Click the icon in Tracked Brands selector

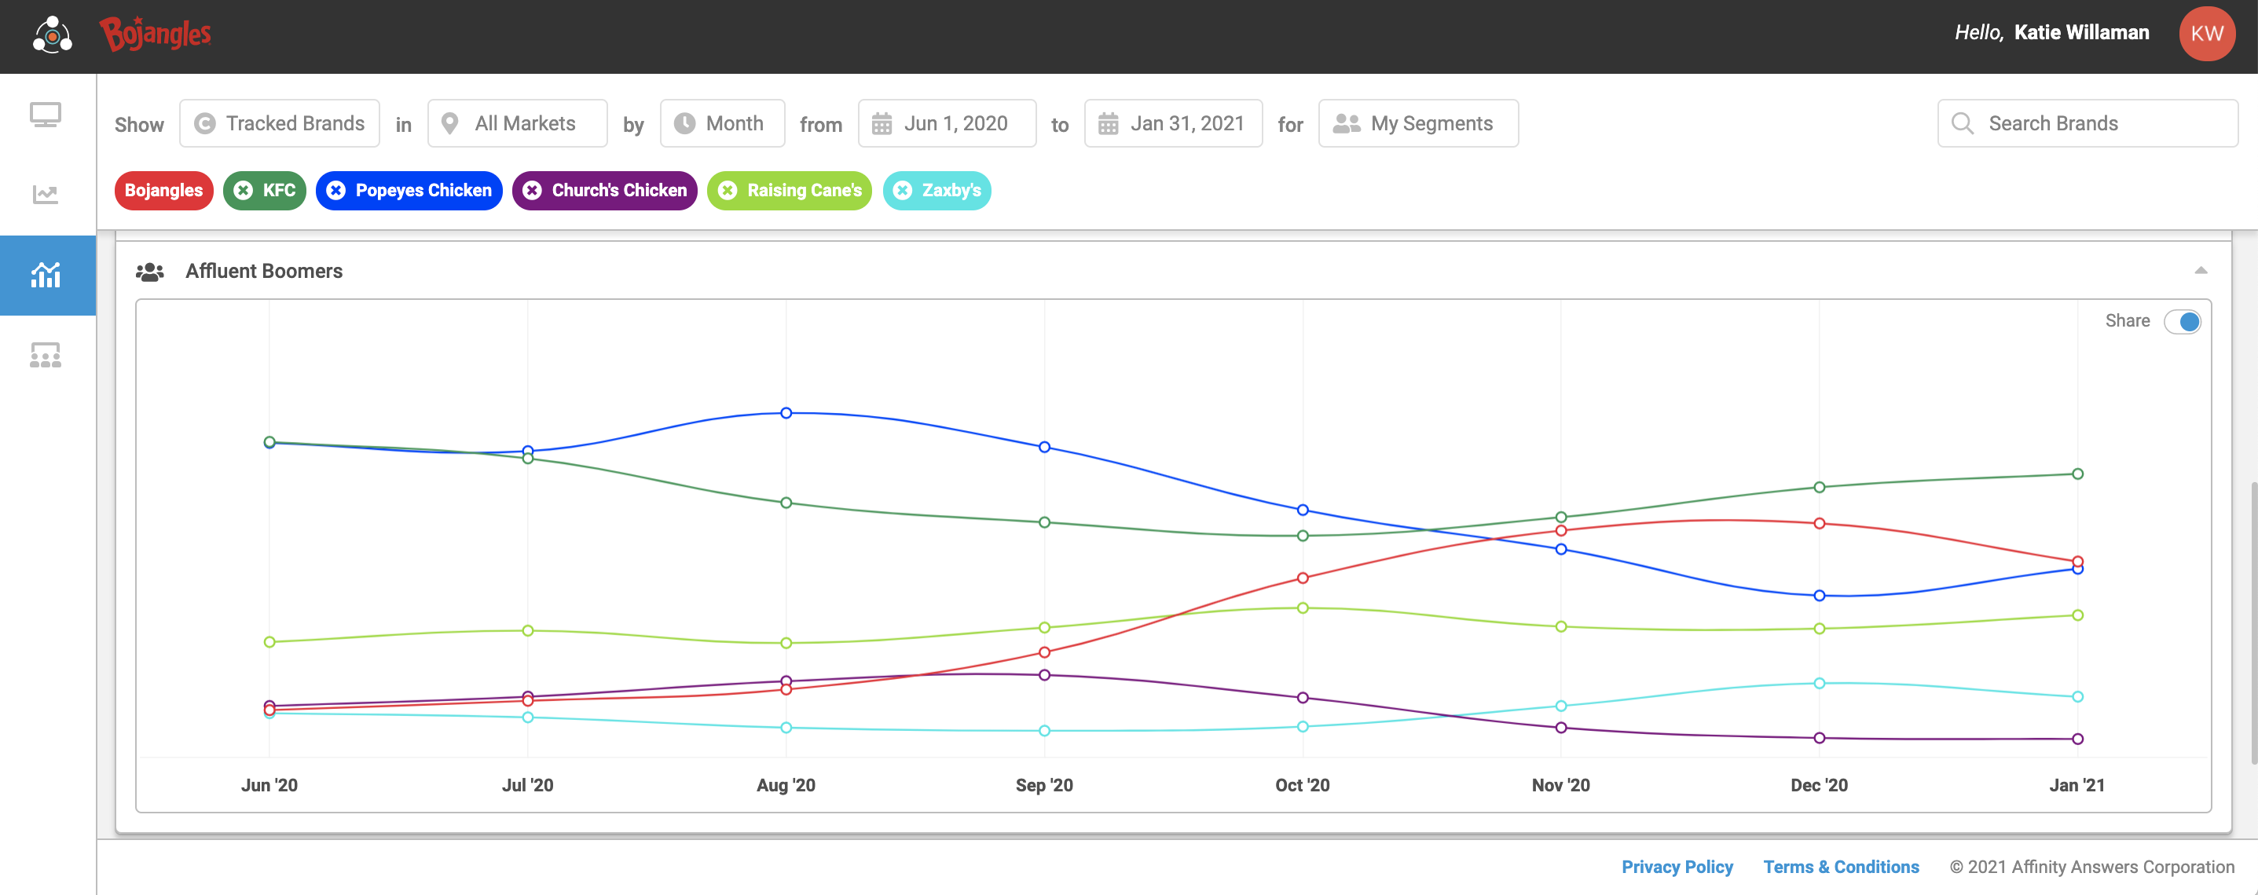pyautogui.click(x=204, y=123)
